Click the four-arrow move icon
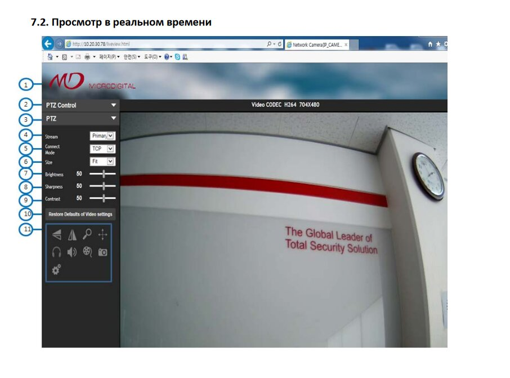 point(103,234)
